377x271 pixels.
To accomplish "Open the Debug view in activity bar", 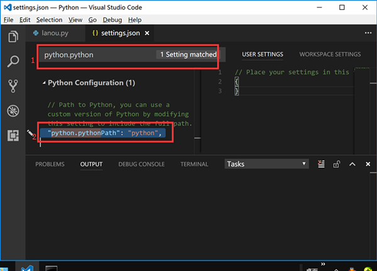I will coord(13,111).
